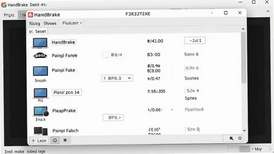The width and height of the screenshot is (274, 154).
Task: Click the Eno.k caption
Action: tap(41, 119)
